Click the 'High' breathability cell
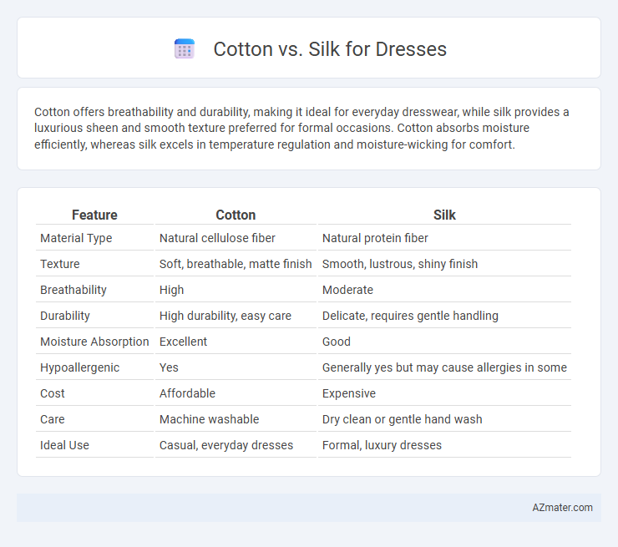 pos(171,290)
